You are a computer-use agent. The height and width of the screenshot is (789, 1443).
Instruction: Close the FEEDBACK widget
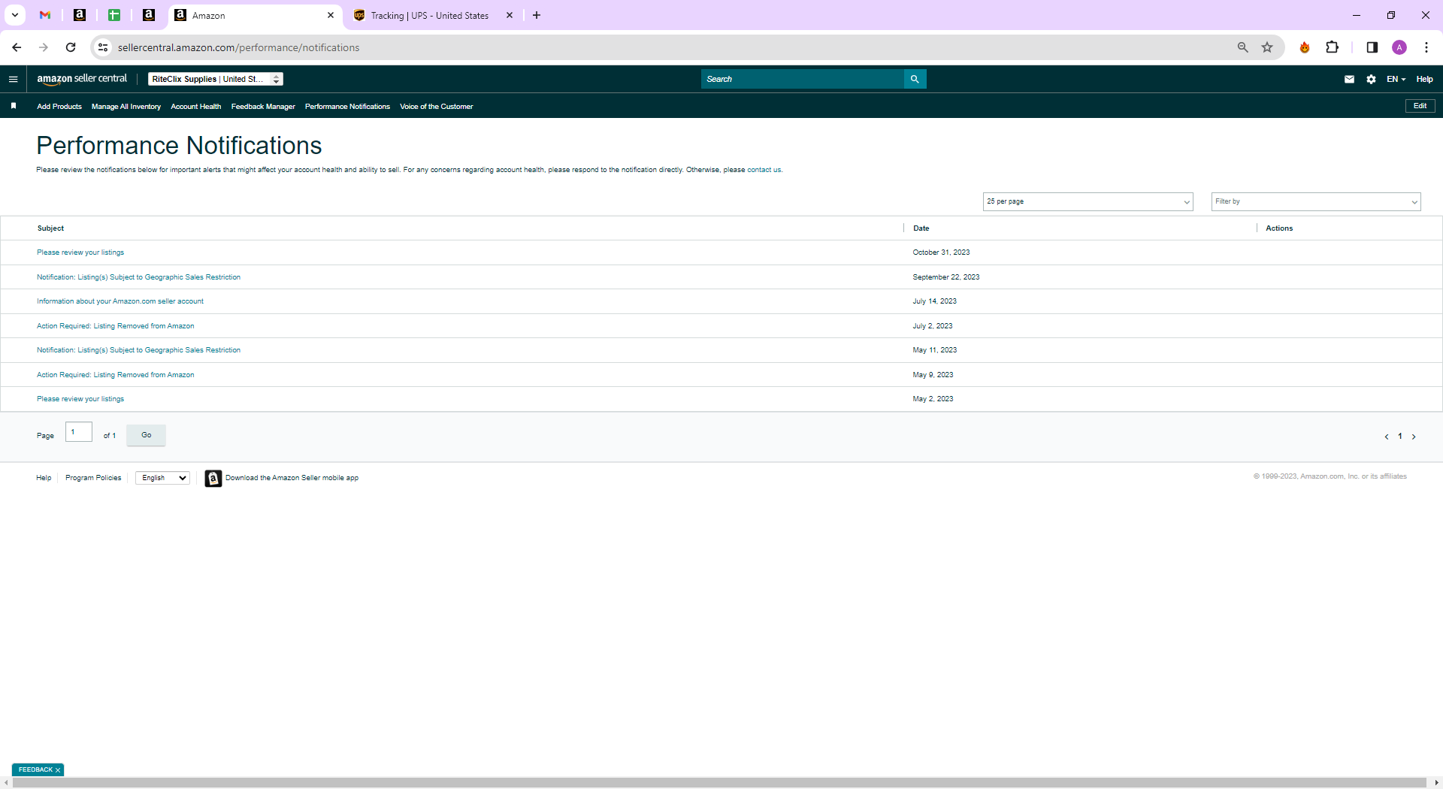58,770
